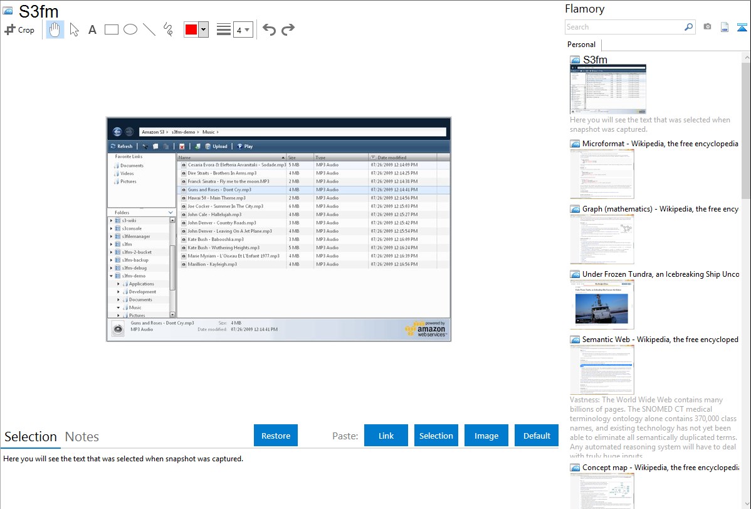Select the straight line tool
The height and width of the screenshot is (509, 751).
tap(149, 29)
